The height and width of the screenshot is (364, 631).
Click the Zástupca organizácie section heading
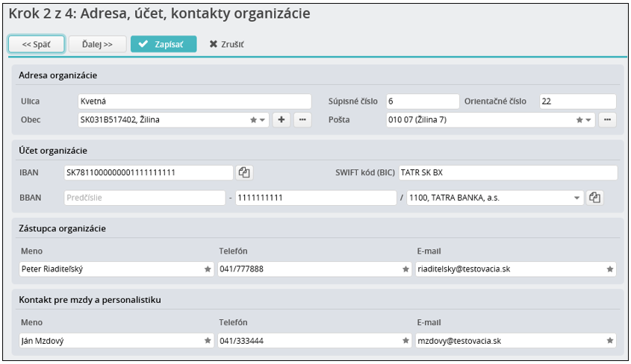[63, 228]
